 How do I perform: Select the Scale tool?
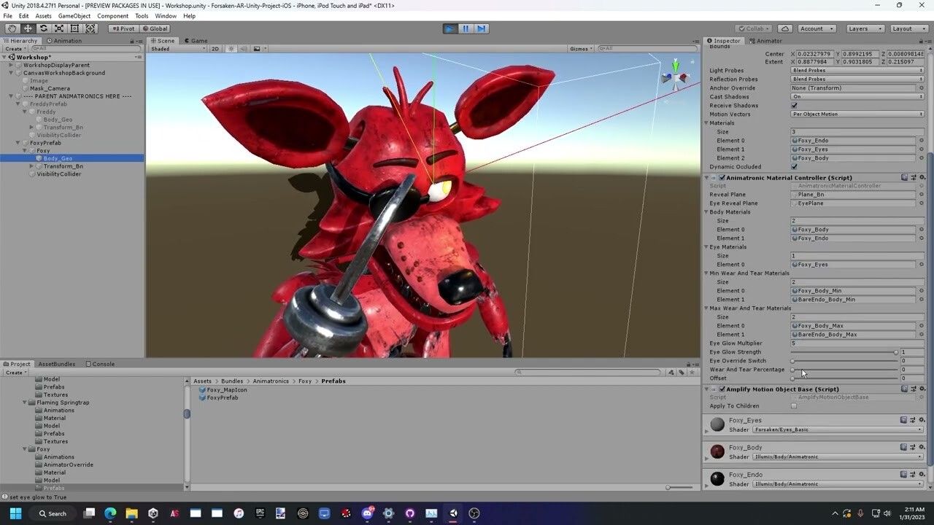[x=58, y=28]
